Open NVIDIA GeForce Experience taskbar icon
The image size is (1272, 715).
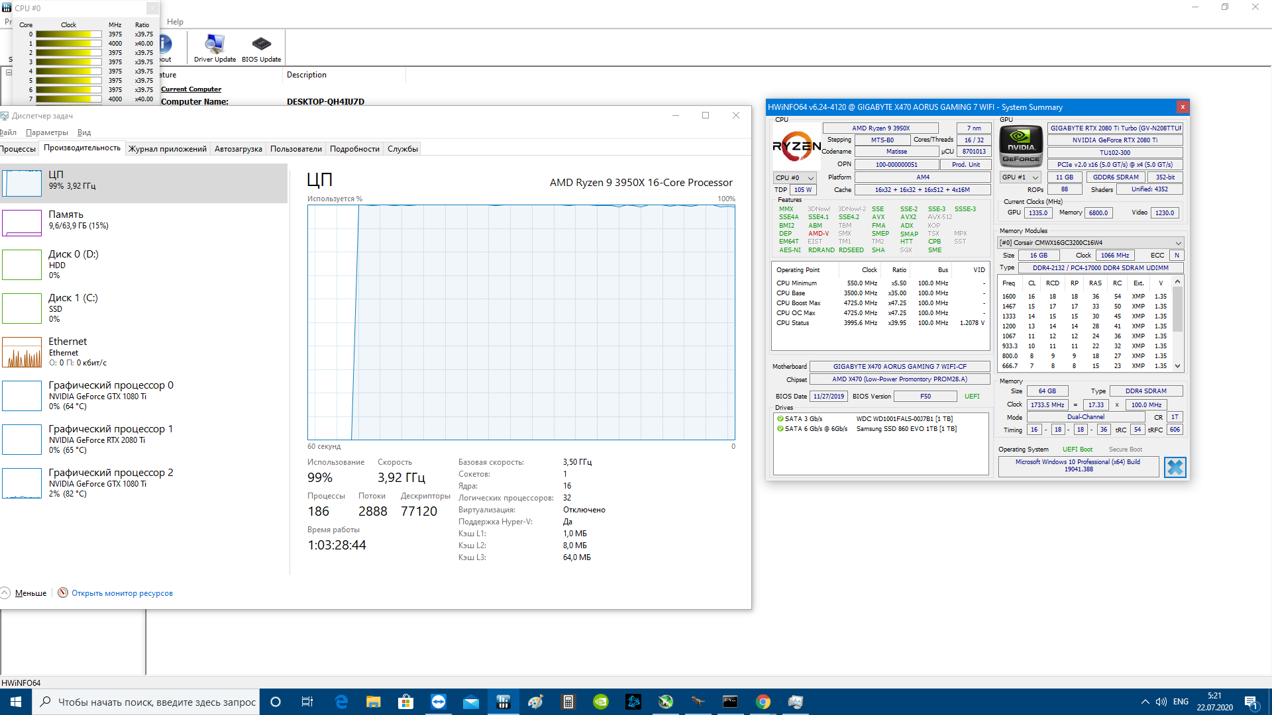coord(600,702)
